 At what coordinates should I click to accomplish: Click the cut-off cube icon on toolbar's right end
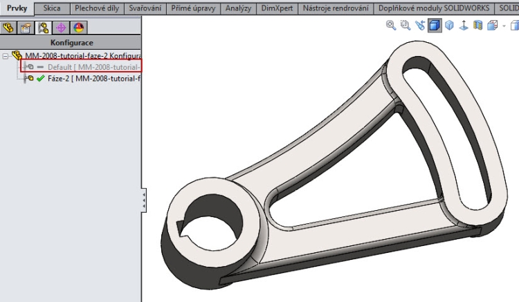[x=515, y=26]
